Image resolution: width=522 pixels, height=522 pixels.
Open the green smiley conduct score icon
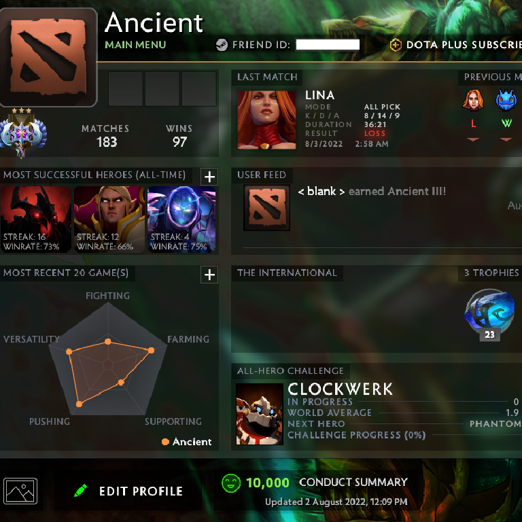(x=231, y=483)
